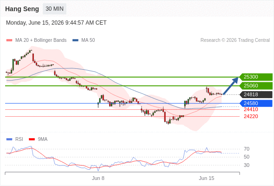Click the blue RSI legend swatch

pyautogui.click(x=9, y=139)
